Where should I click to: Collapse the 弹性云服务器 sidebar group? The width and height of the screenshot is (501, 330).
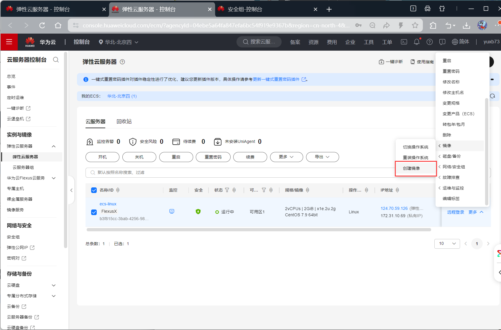pyautogui.click(x=54, y=146)
